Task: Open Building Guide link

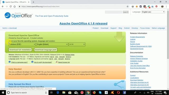Action: tap(135, 44)
